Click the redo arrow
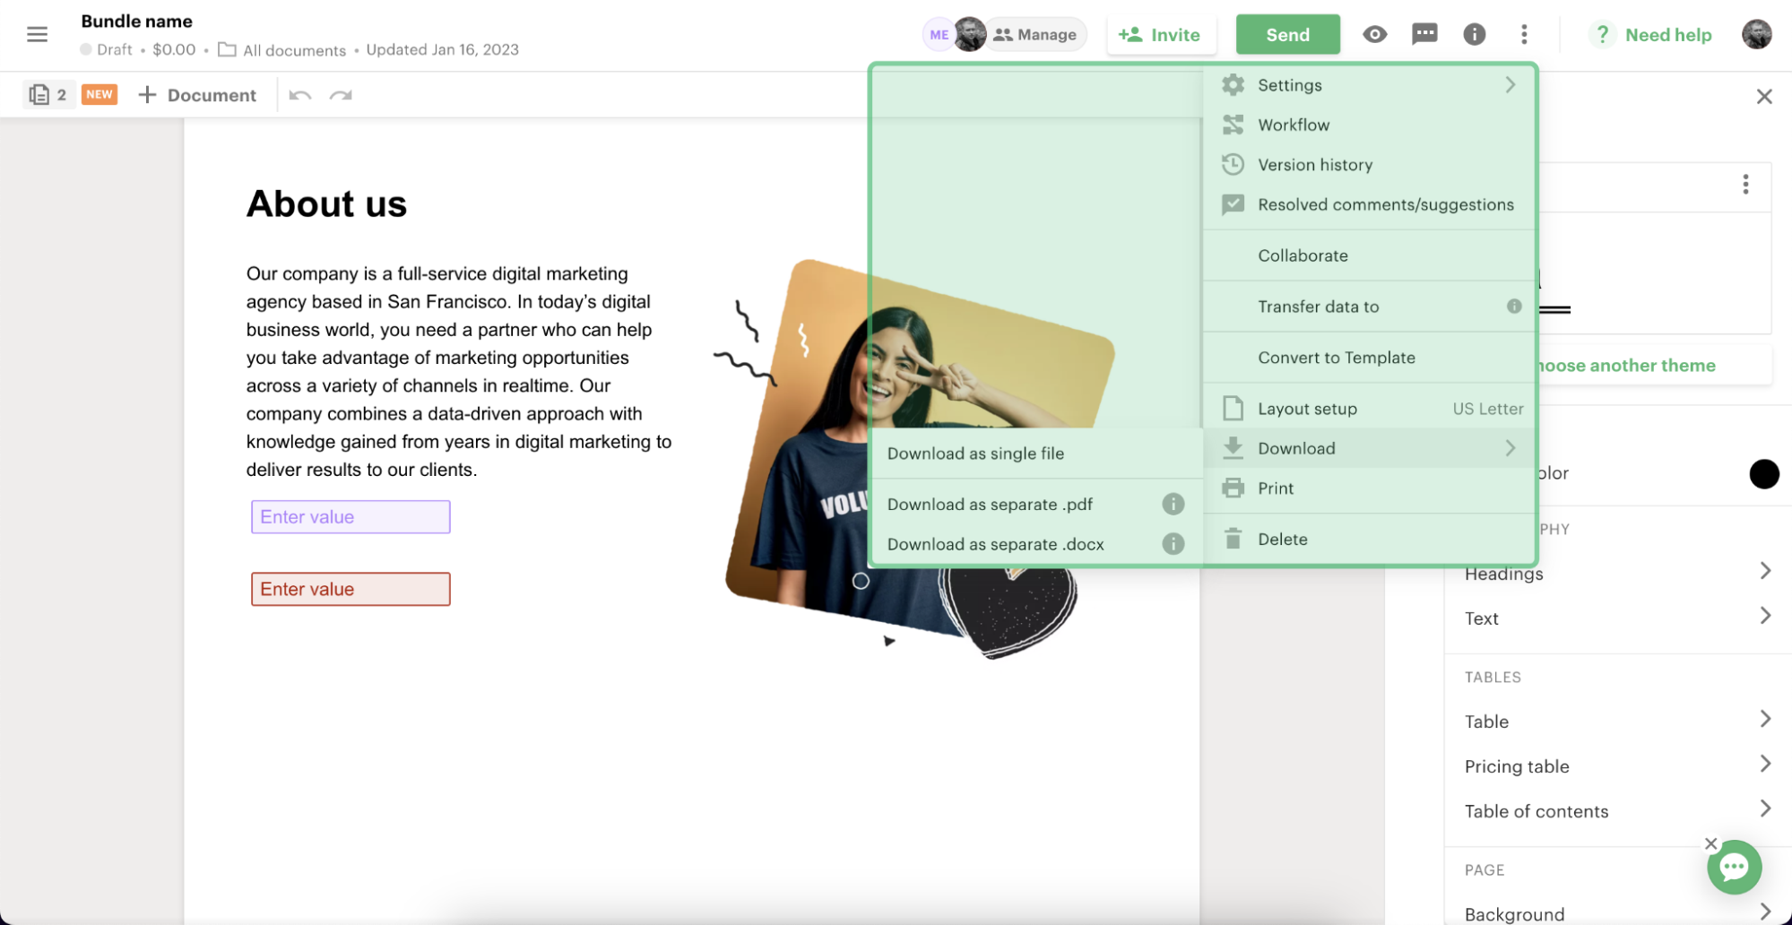The width and height of the screenshot is (1792, 925). point(341,95)
